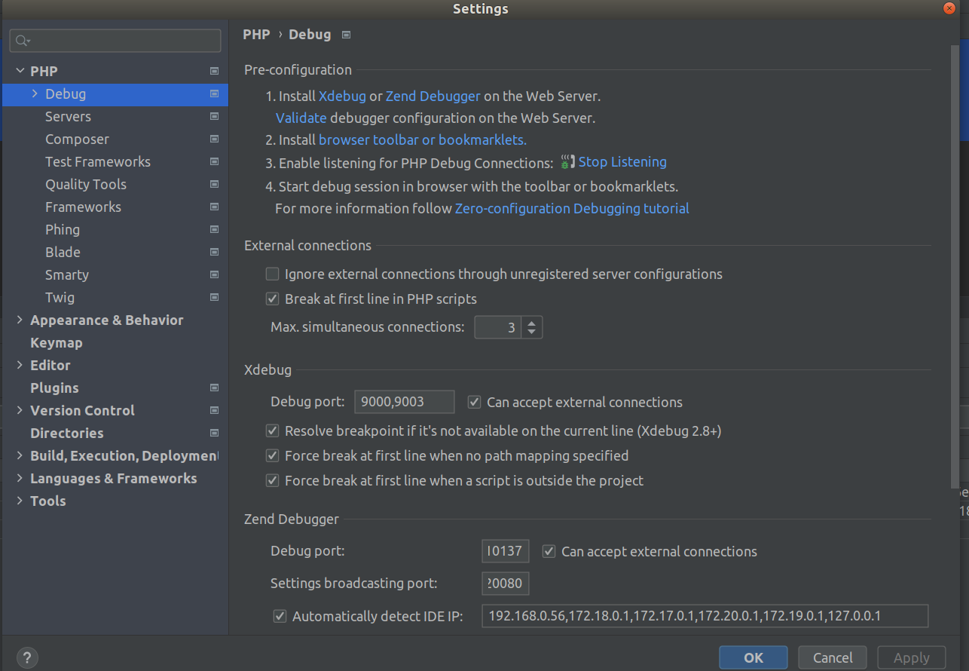
Task: Click the project-level icon beside Quality Tools
Action: tap(214, 185)
